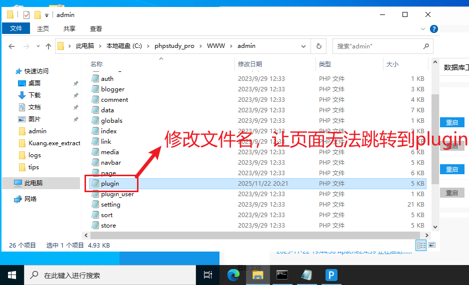This screenshot has height=285, width=469.
Task: Open the 共享 ribbon tab
Action: pyautogui.click(x=69, y=28)
